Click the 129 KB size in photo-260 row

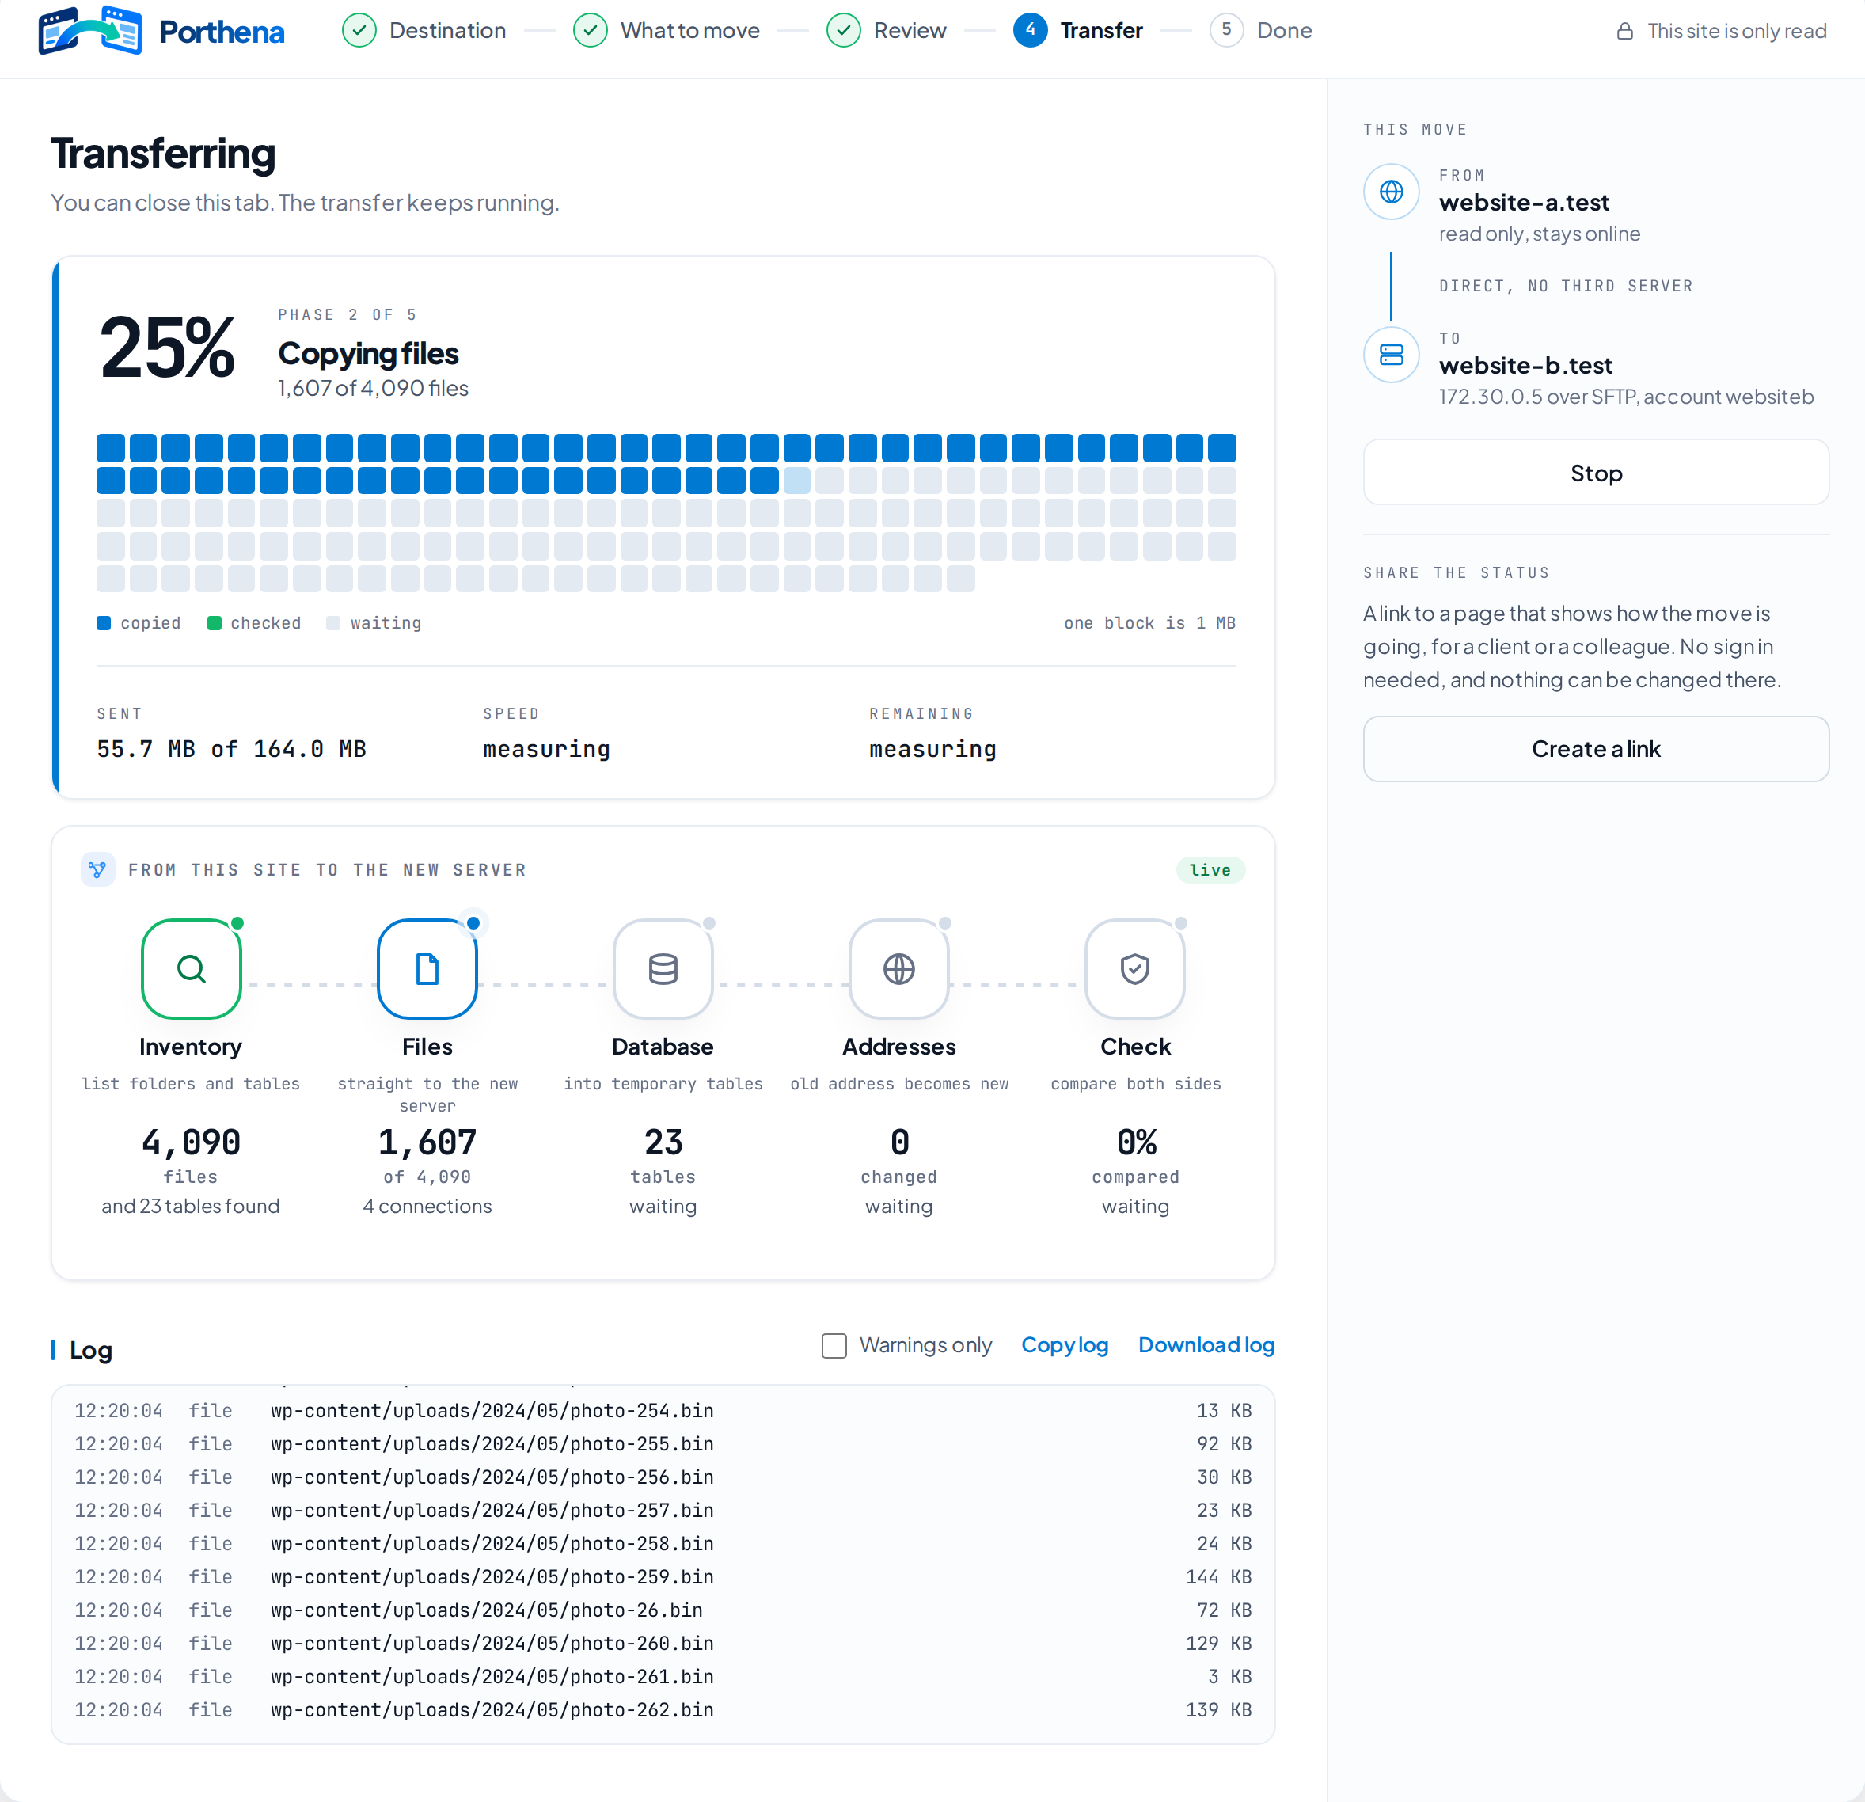point(1218,1643)
